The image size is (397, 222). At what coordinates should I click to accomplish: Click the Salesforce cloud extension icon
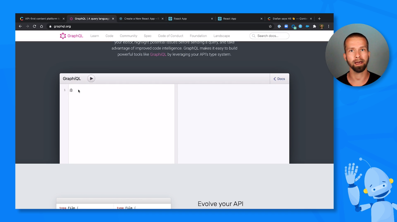click(307, 26)
